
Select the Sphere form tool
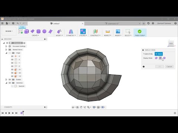44,31
